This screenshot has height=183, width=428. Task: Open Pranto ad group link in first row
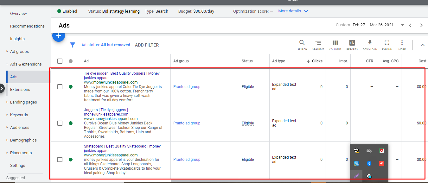187,87
